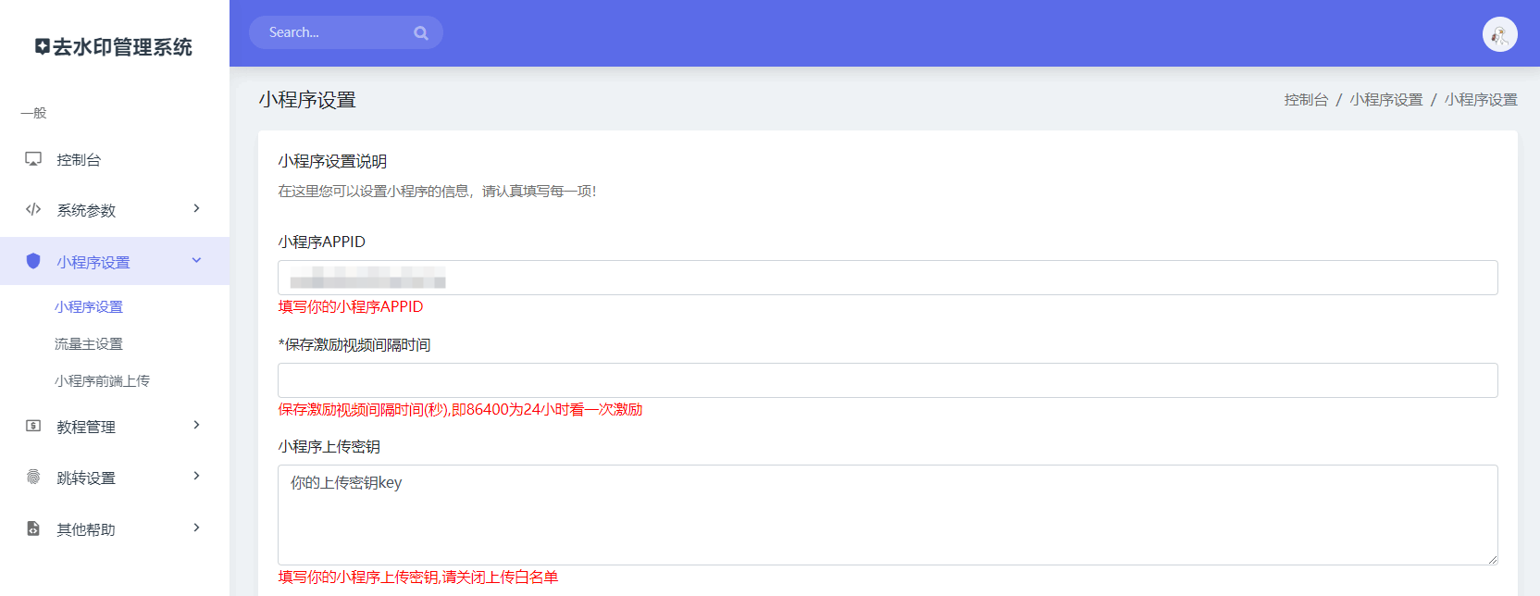
Task: Select 小程序设置 parent sidebar menu
Action: (115, 261)
